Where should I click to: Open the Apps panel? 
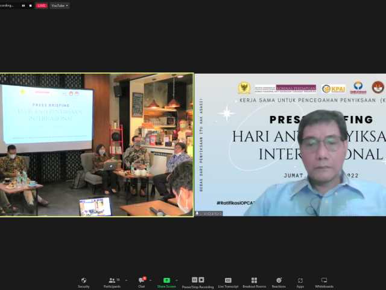300,282
